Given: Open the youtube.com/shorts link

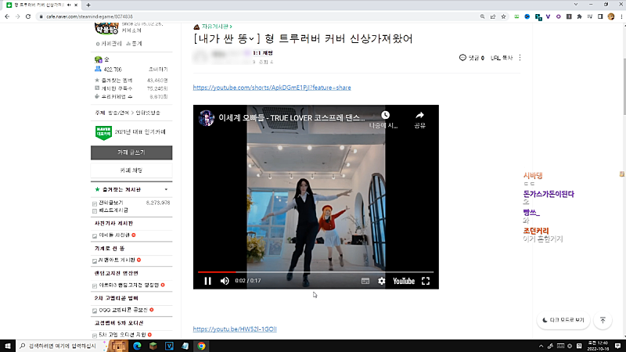Looking at the screenshot, I should pyautogui.click(x=272, y=88).
